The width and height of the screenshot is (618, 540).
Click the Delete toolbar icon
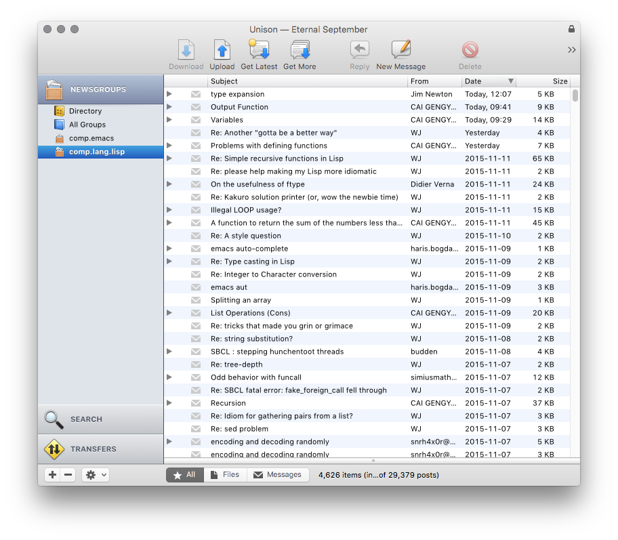point(470,51)
